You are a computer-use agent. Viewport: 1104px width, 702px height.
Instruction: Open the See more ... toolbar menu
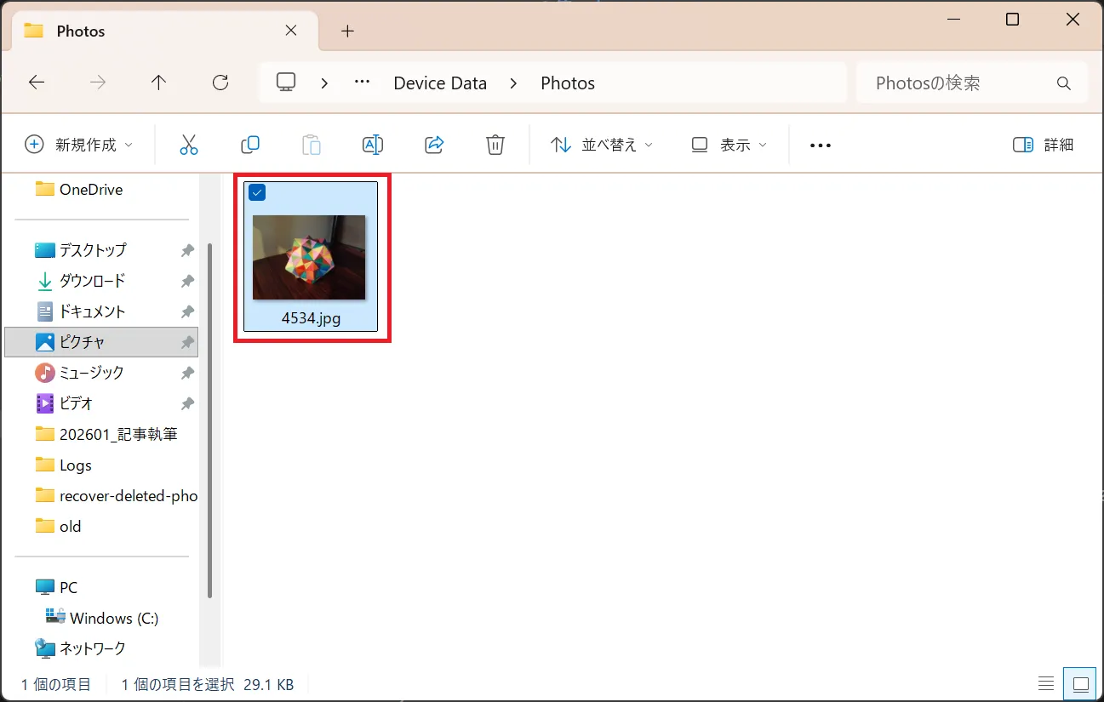tap(820, 144)
